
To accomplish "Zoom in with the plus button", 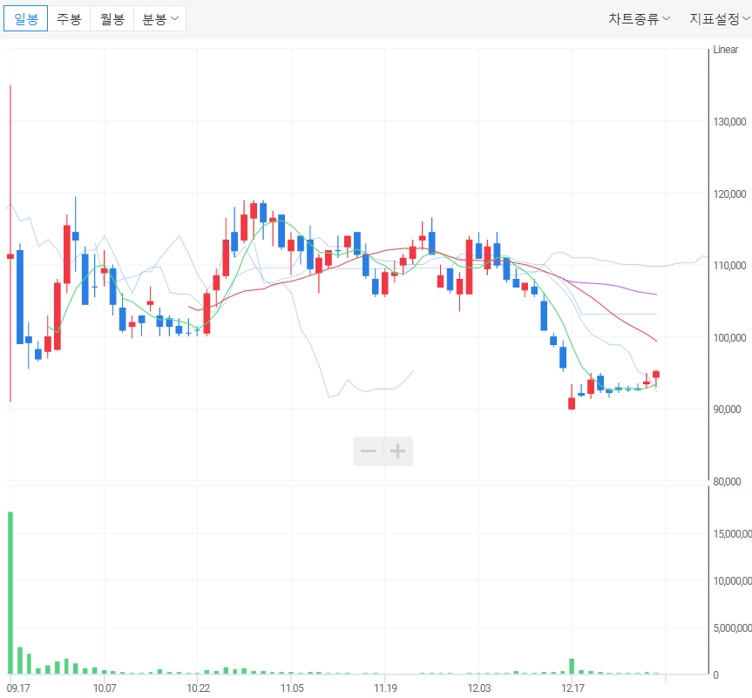I will 397,451.
